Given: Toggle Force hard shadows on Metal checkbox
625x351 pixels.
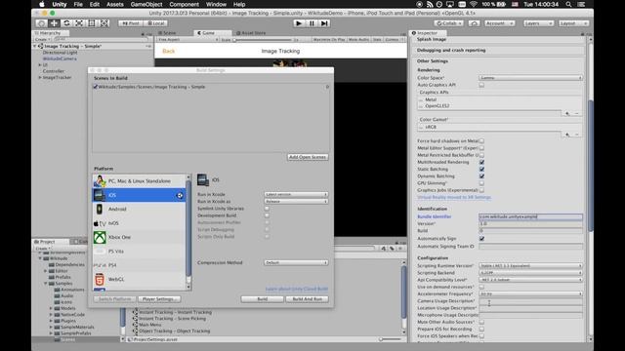Looking at the screenshot, I should click(481, 140).
